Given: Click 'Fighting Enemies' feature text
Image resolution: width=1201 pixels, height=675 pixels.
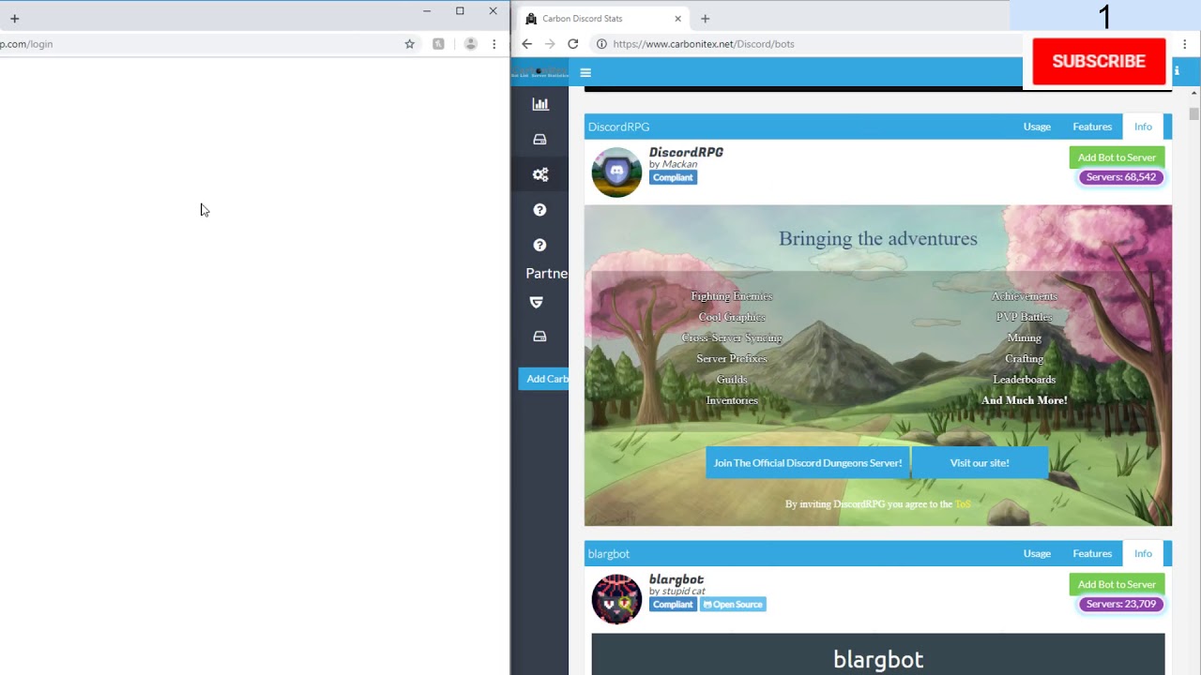Looking at the screenshot, I should (x=732, y=296).
